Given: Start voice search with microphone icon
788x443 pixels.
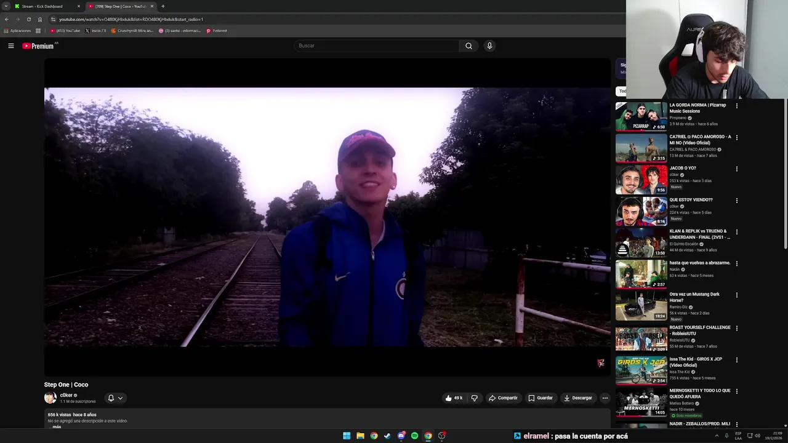Looking at the screenshot, I should tap(489, 46).
